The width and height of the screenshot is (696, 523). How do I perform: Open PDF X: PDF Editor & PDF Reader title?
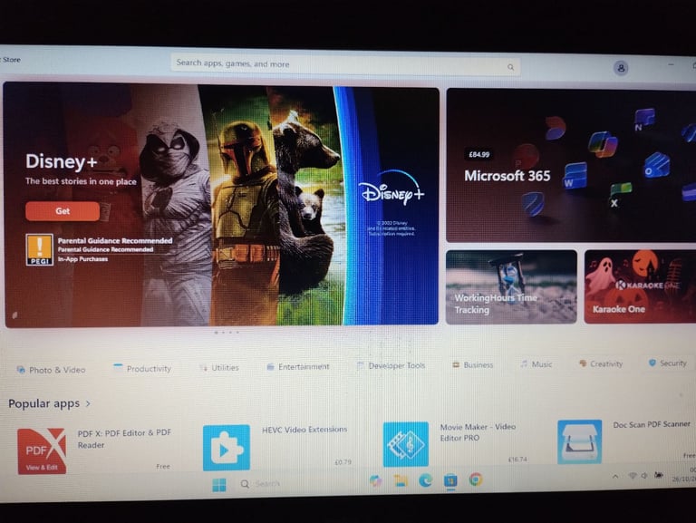124,439
